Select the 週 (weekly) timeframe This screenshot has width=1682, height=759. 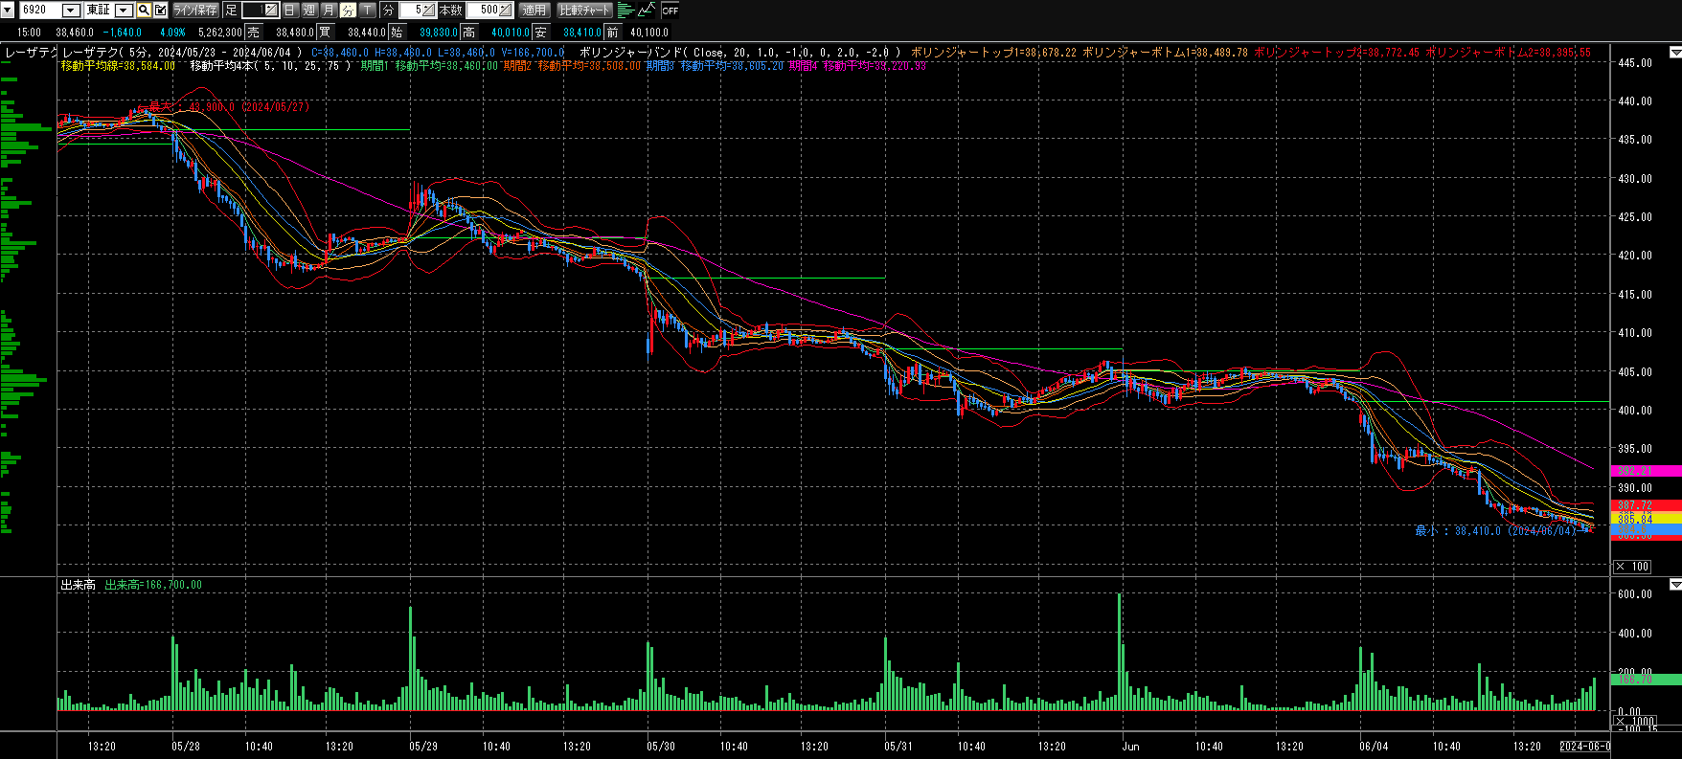(x=308, y=11)
